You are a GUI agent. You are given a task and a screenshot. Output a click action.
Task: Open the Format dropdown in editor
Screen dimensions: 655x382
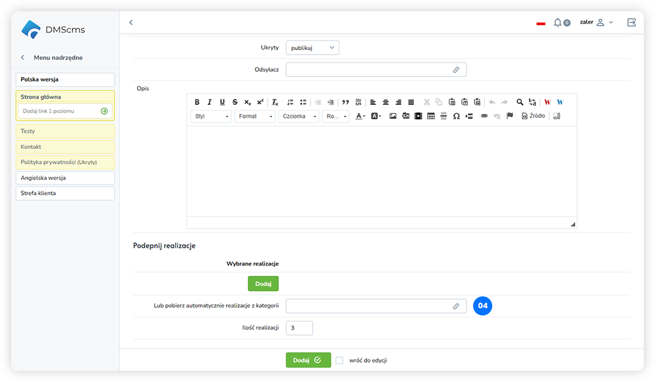pos(254,116)
